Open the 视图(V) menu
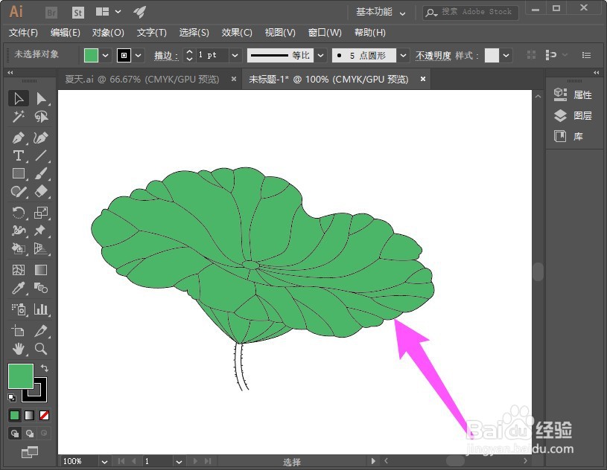Viewport: 607px width, 470px height. click(280, 33)
